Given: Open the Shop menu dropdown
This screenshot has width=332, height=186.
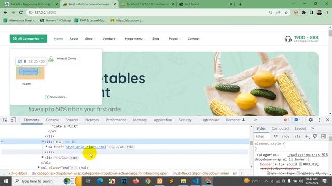Looking at the screenshot, I should (90, 39).
